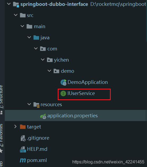
Task: Click the project module folder icon
Action: click(x=16, y=5)
